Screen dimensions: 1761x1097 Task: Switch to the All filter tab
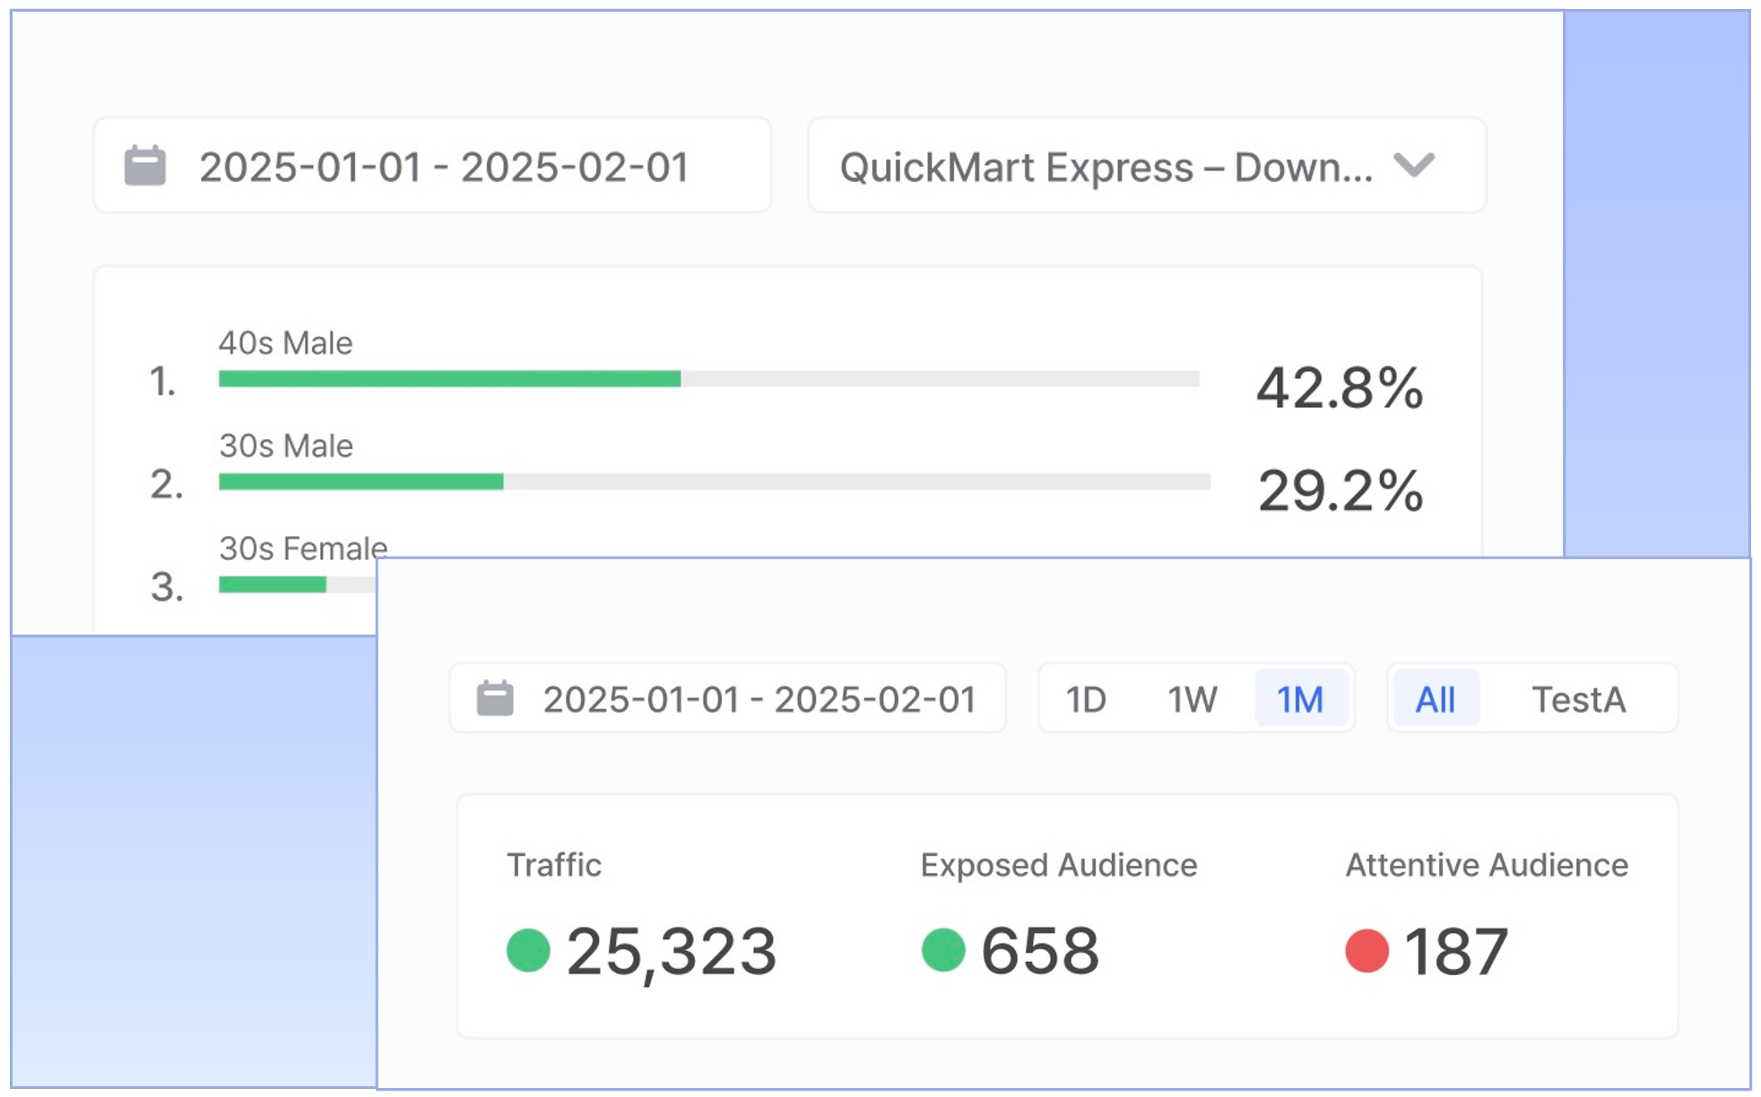click(1434, 699)
